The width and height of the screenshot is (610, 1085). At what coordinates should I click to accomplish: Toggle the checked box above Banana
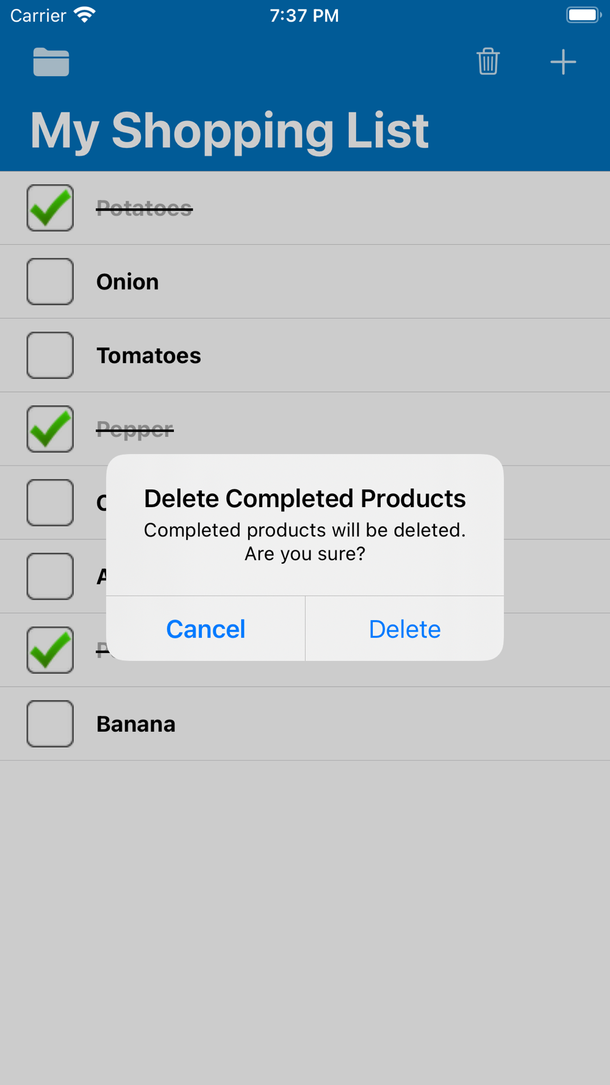click(50, 650)
